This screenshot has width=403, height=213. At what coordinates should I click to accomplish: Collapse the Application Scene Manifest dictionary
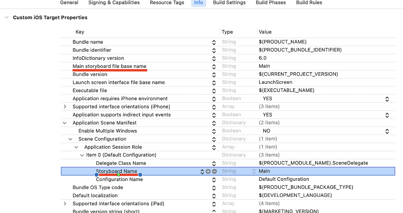(x=65, y=123)
